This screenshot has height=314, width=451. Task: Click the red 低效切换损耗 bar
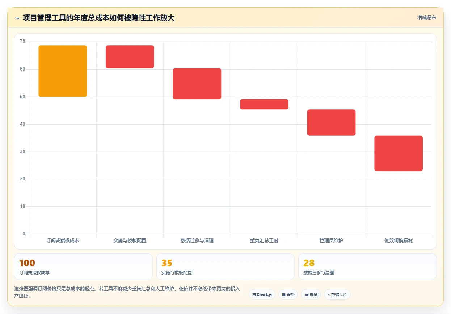pyautogui.click(x=399, y=154)
